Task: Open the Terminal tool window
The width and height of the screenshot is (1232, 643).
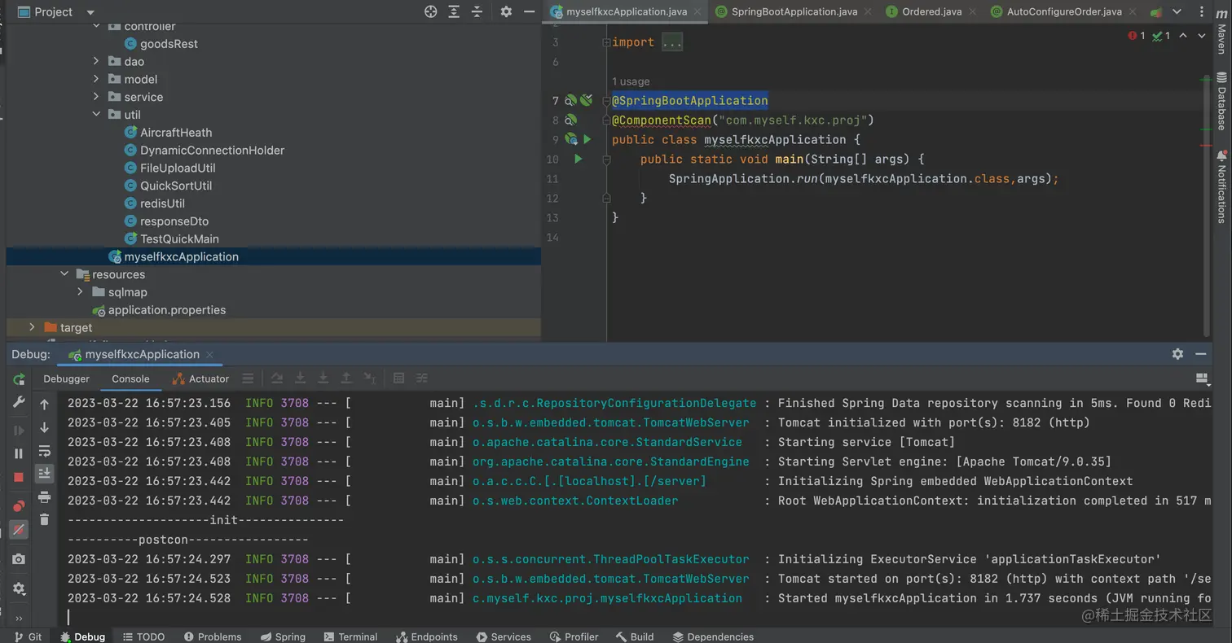Action: (x=350, y=636)
